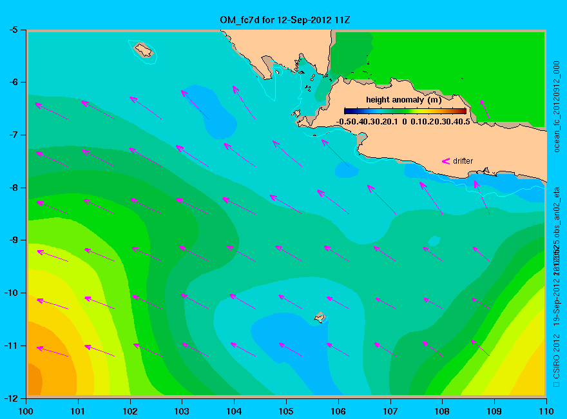Click longitude tick label 100
Image resolution: width=567 pixels, height=419 pixels.
point(26,411)
